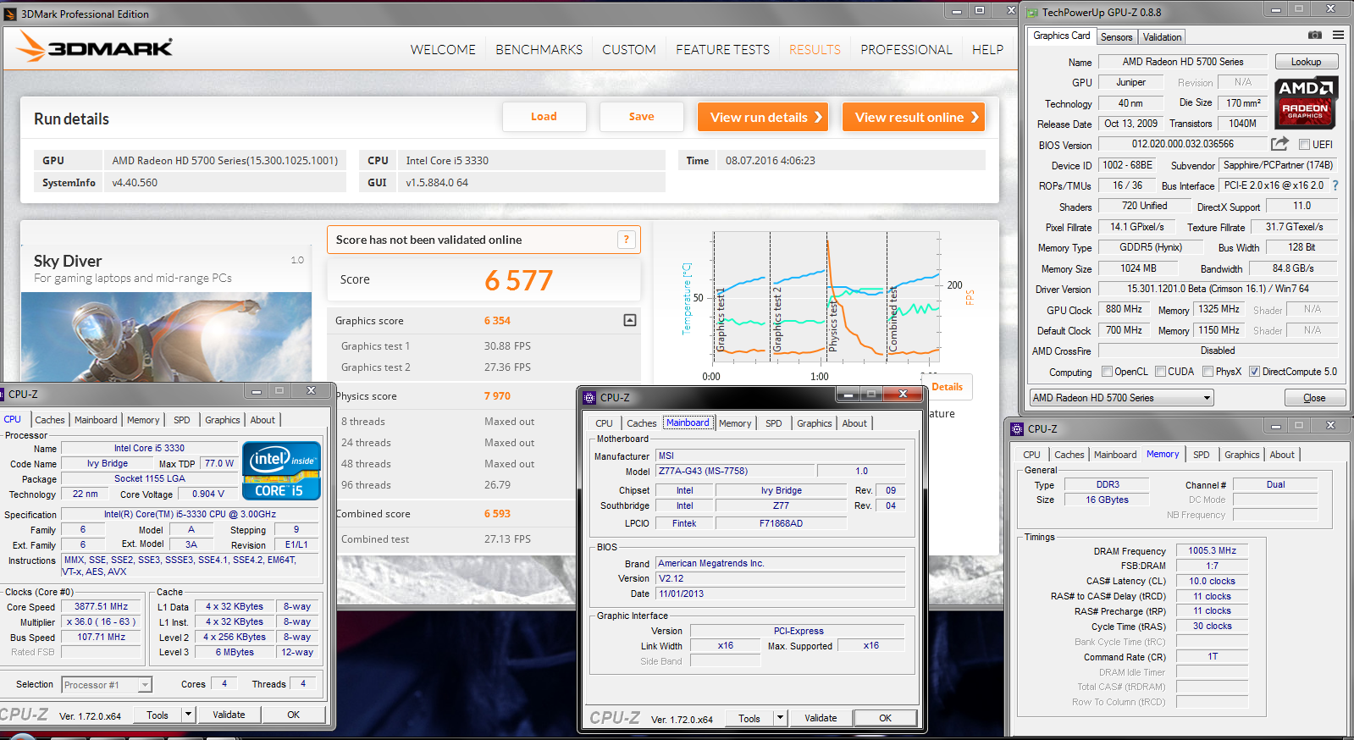The image size is (1354, 740).
Task: Click the Physics score value 7 970
Action: 497,396
